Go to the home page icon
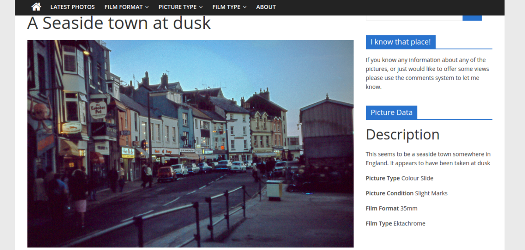This screenshot has height=250, width=525. (36, 7)
